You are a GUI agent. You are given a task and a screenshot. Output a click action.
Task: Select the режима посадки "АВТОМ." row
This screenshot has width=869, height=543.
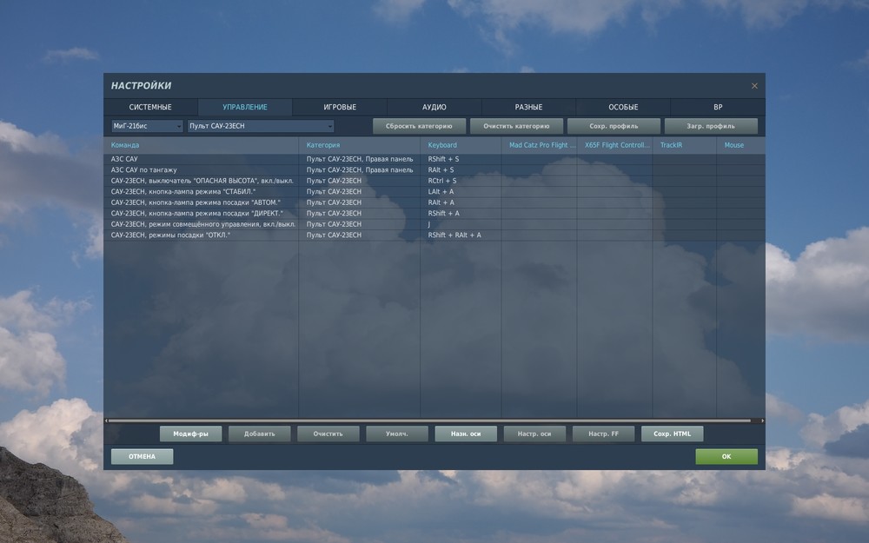point(434,202)
